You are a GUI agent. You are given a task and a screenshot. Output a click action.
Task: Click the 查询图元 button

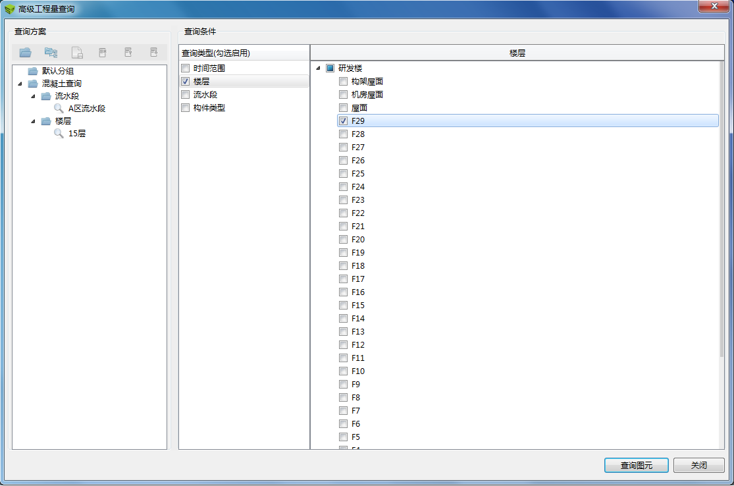point(636,466)
